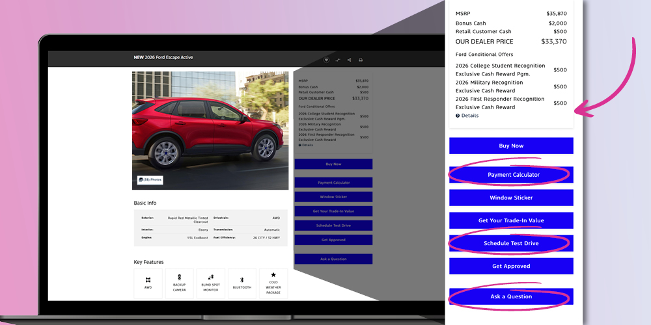The height and width of the screenshot is (325, 651).
Task: Click OUR DEALER PRICE on the laptop screen
Action: [x=316, y=98]
